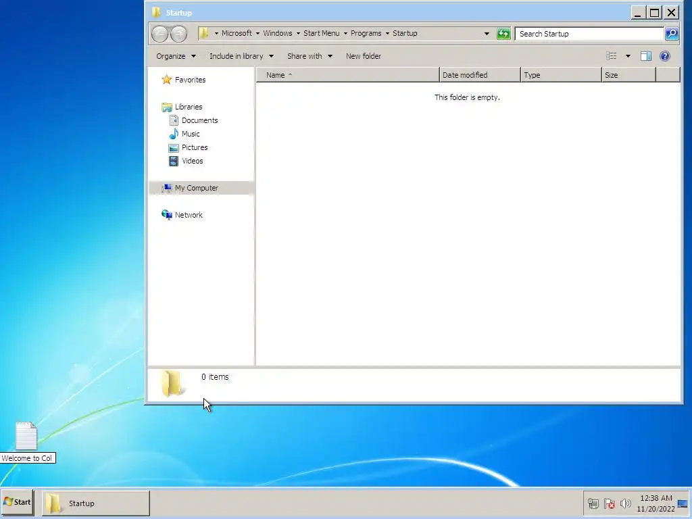Open Videos in the navigation pane
The height and width of the screenshot is (519, 692).
tap(193, 161)
